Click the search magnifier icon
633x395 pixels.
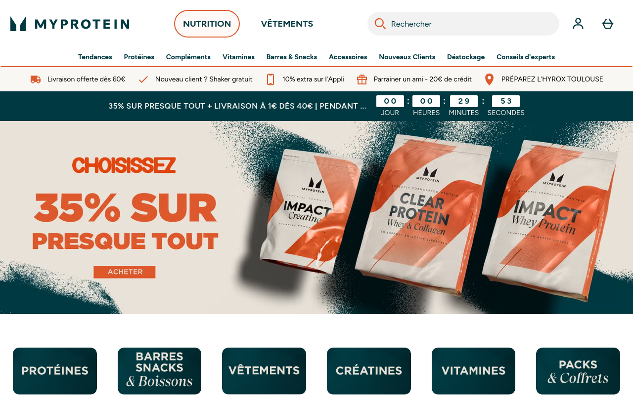(x=380, y=24)
